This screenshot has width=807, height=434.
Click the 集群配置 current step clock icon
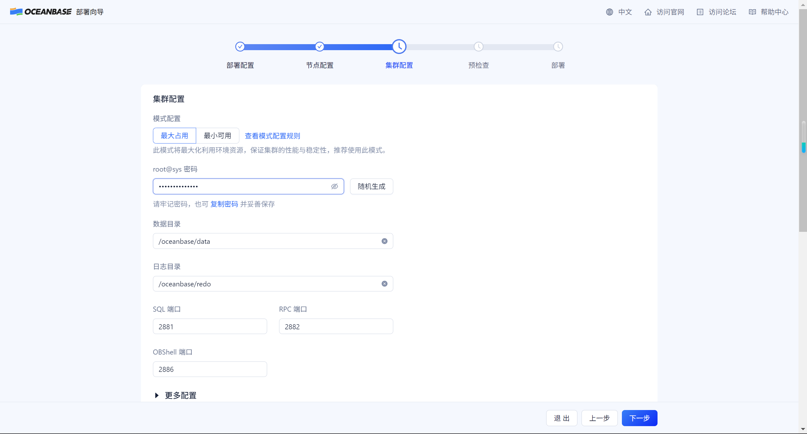pyautogui.click(x=399, y=47)
